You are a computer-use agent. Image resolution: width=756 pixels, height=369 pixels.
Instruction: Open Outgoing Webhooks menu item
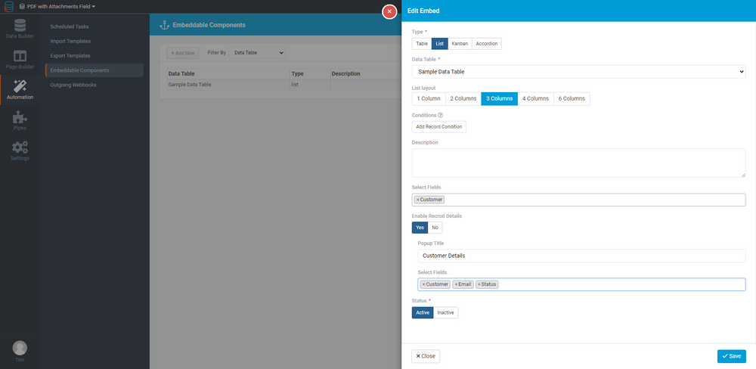tap(73, 85)
